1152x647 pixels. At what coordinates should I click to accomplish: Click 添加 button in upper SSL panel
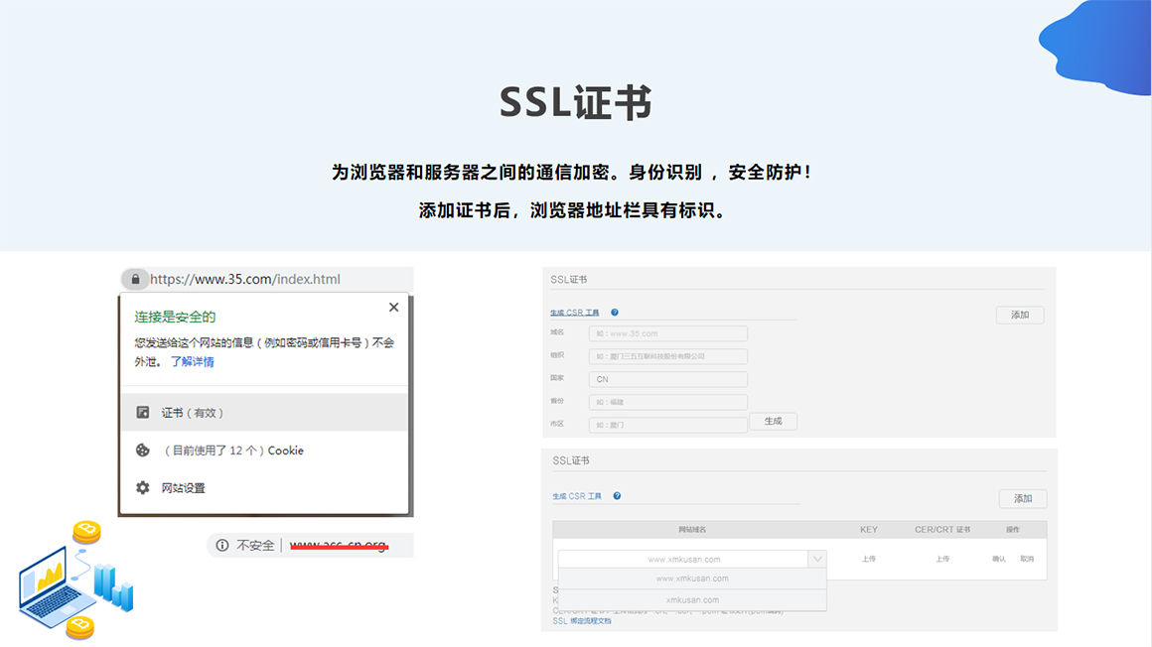tap(1020, 315)
